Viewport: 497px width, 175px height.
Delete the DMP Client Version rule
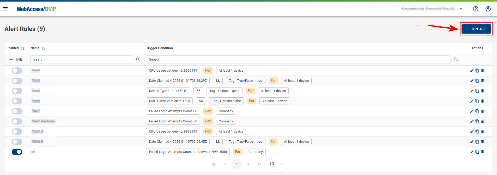click(482, 101)
